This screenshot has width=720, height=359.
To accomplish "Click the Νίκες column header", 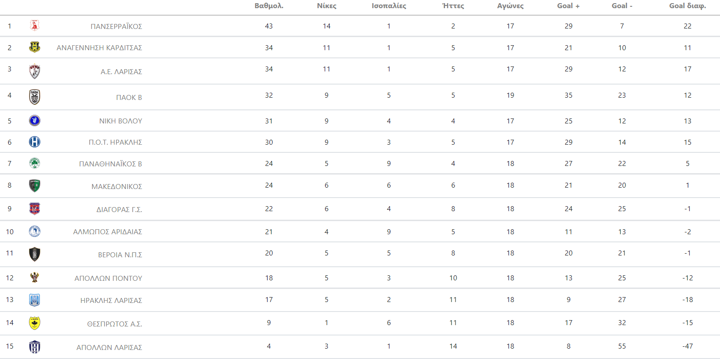I will pos(326,6).
